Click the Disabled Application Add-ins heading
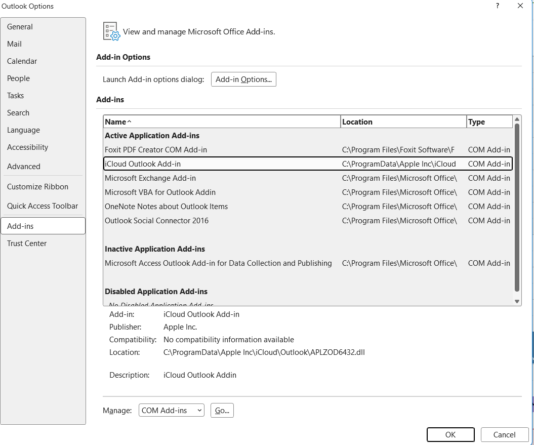This screenshot has width=534, height=445. [x=156, y=292]
